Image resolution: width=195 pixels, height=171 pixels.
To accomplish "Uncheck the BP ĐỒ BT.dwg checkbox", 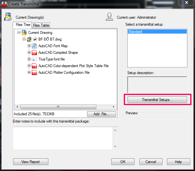I will point(35,40).
